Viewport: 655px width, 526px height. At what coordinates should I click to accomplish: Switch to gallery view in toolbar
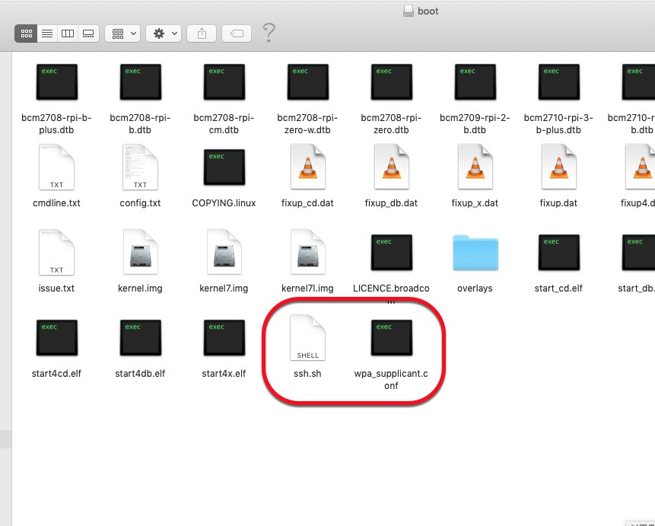(x=88, y=33)
